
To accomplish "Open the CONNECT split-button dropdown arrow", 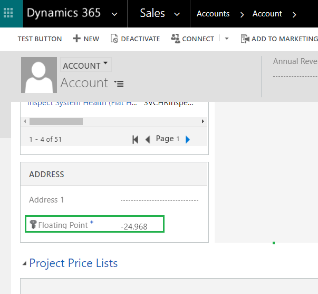I will pyautogui.click(x=227, y=39).
